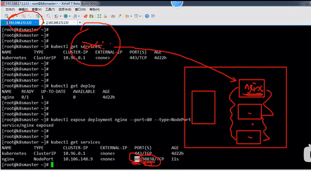This screenshot has height=171, width=311.
Task: Add a new tab with plus button
Action: coord(80,23)
